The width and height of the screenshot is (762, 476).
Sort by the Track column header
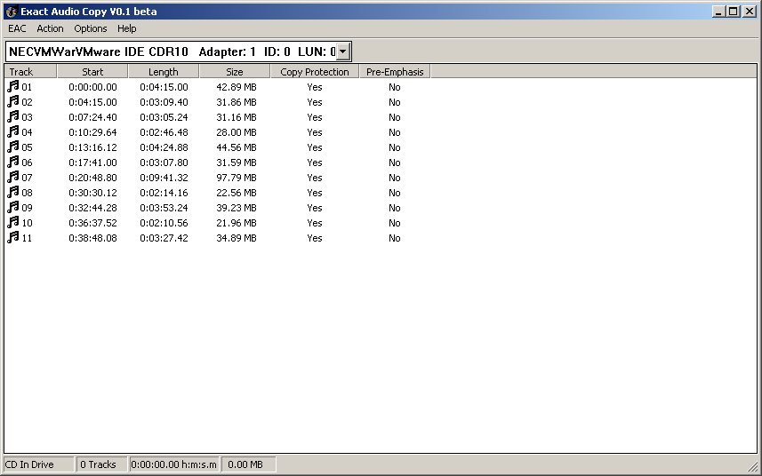click(x=30, y=72)
